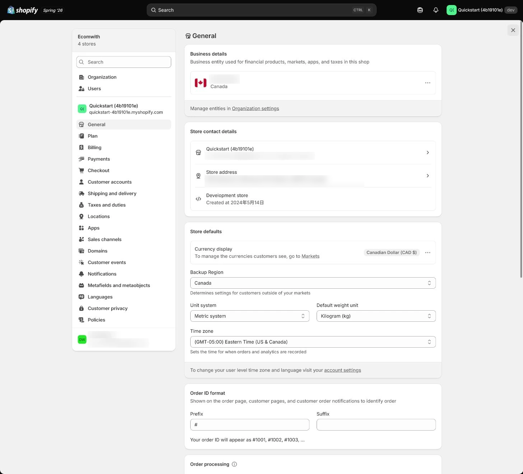The width and height of the screenshot is (523, 474).
Task: Click the Customer accounts person icon
Action: click(81, 182)
